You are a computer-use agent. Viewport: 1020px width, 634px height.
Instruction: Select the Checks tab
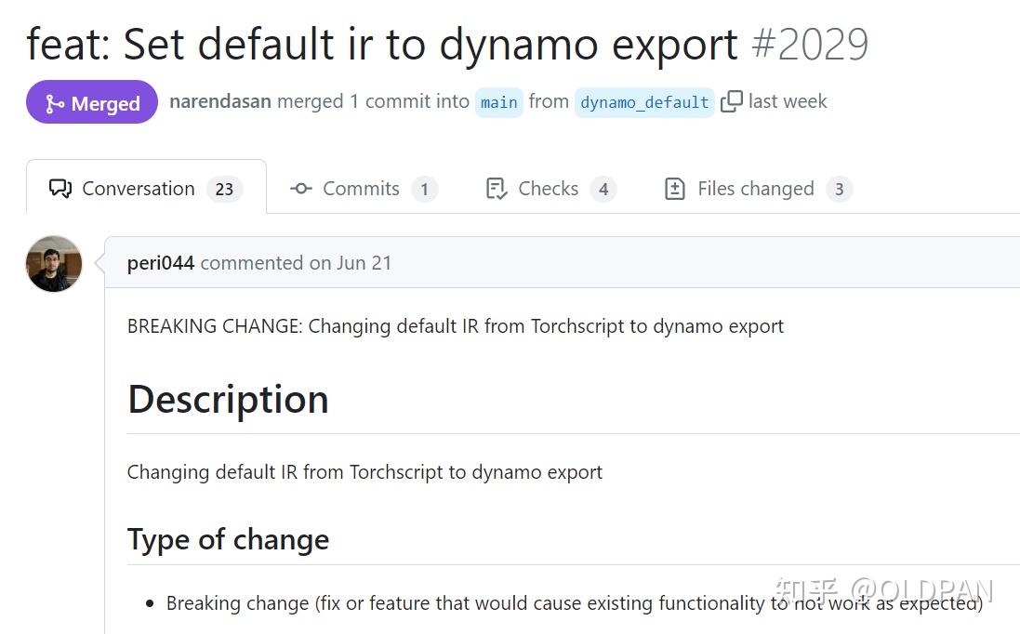[548, 188]
